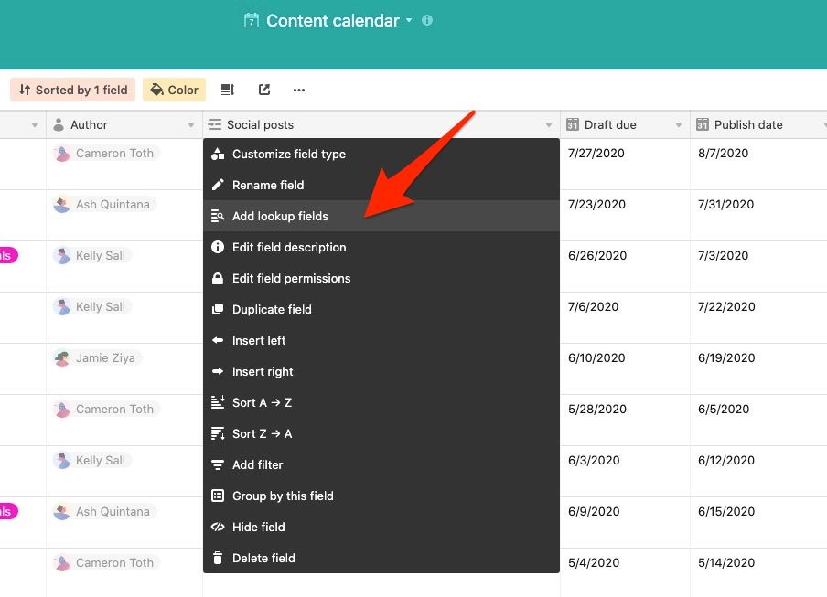Click the Publish date field icon

[702, 125]
